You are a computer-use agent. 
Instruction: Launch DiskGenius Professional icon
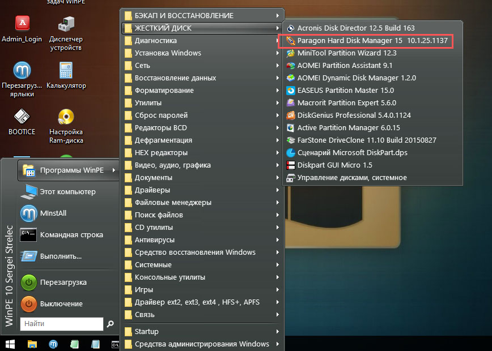(291, 115)
